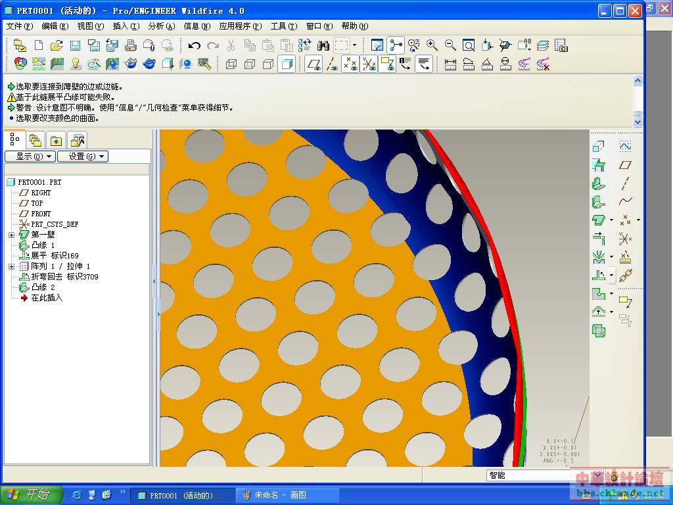The height and width of the screenshot is (505, 673).
Task: Zoom in with the magnifier plus icon
Action: coord(432,45)
